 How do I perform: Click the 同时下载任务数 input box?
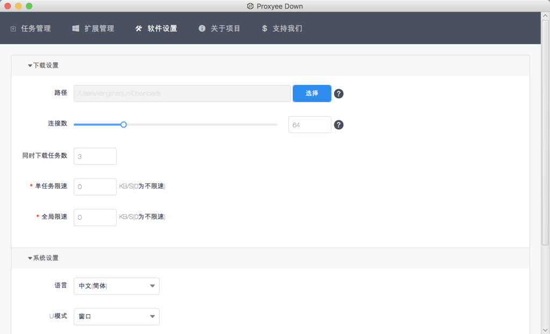(x=95, y=156)
